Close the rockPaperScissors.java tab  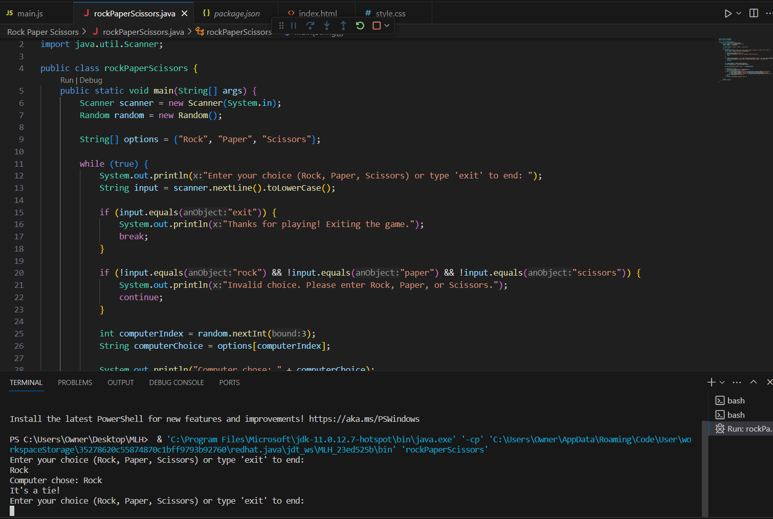tap(185, 13)
